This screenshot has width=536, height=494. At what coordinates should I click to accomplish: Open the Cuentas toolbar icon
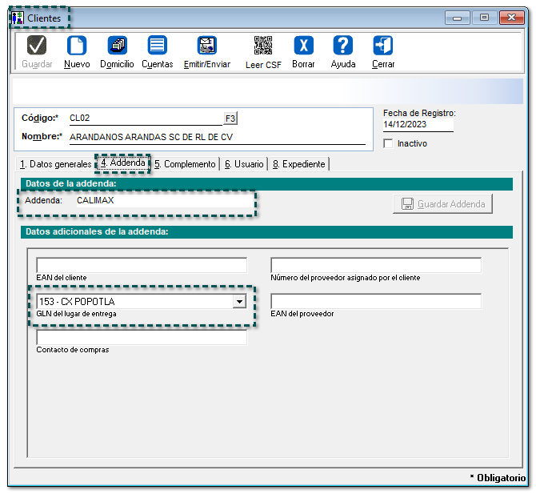(x=158, y=47)
